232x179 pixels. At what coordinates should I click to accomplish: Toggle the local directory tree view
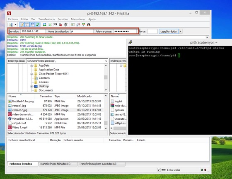pyautogui.click(x=27, y=25)
